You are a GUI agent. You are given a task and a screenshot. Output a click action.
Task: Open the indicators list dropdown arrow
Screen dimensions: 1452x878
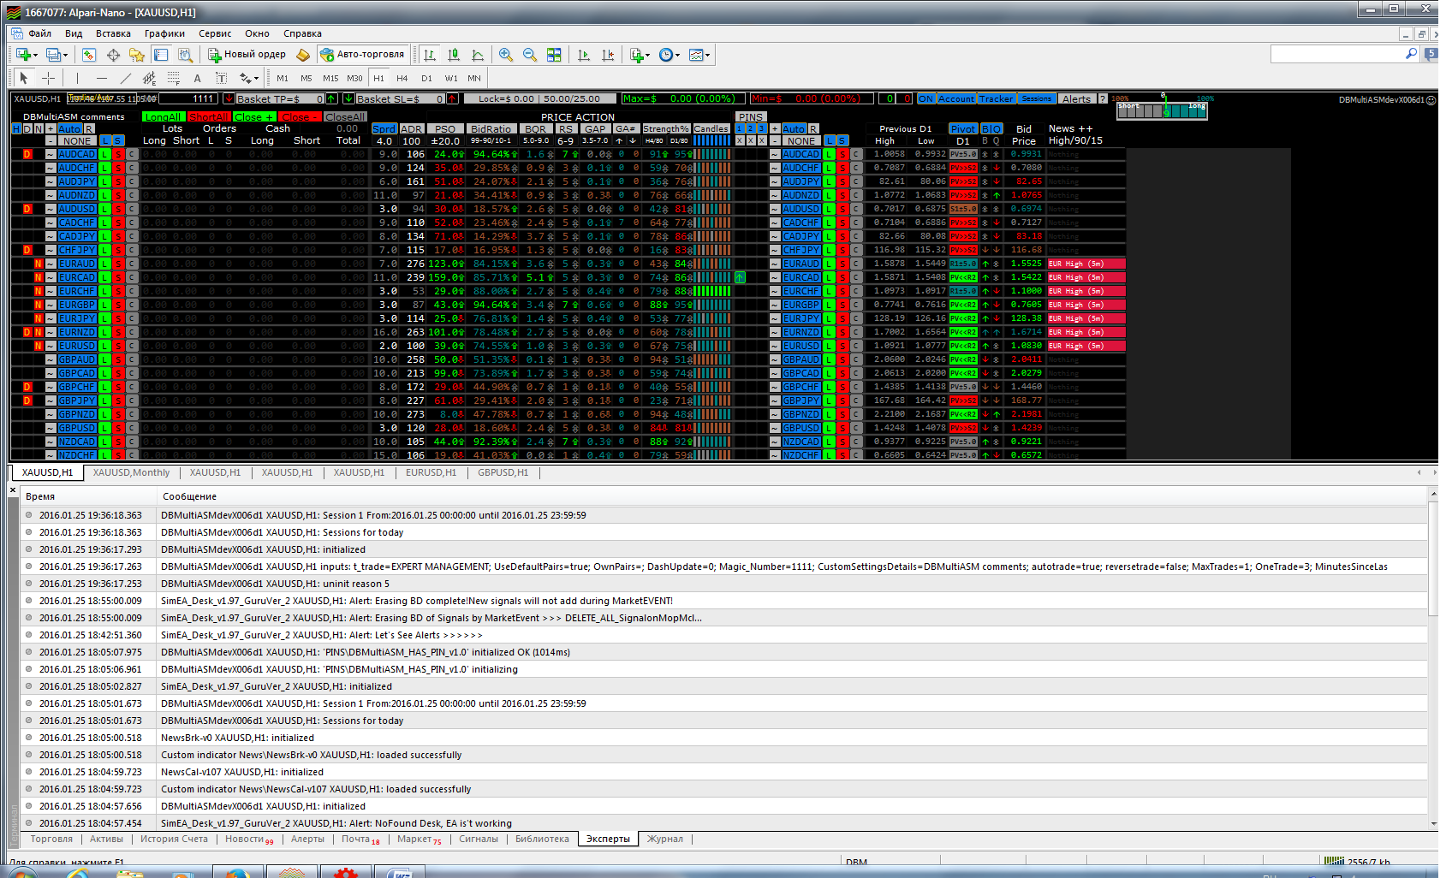648,55
